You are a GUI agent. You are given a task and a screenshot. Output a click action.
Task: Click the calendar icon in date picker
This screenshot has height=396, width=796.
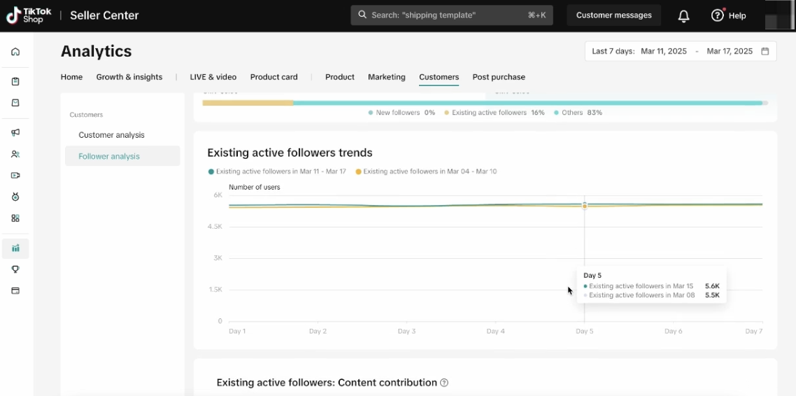click(765, 52)
